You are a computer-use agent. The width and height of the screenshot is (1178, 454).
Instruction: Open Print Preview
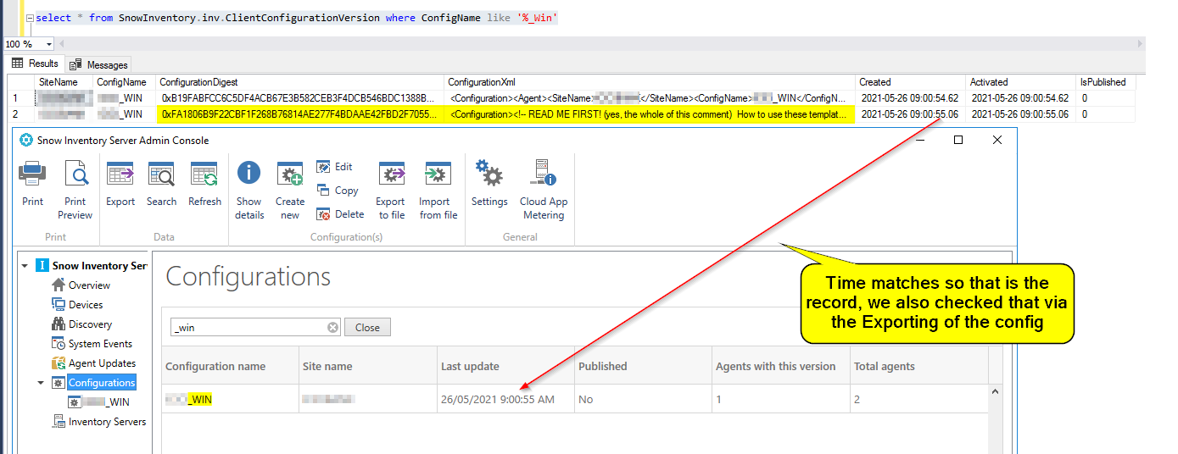(x=75, y=191)
